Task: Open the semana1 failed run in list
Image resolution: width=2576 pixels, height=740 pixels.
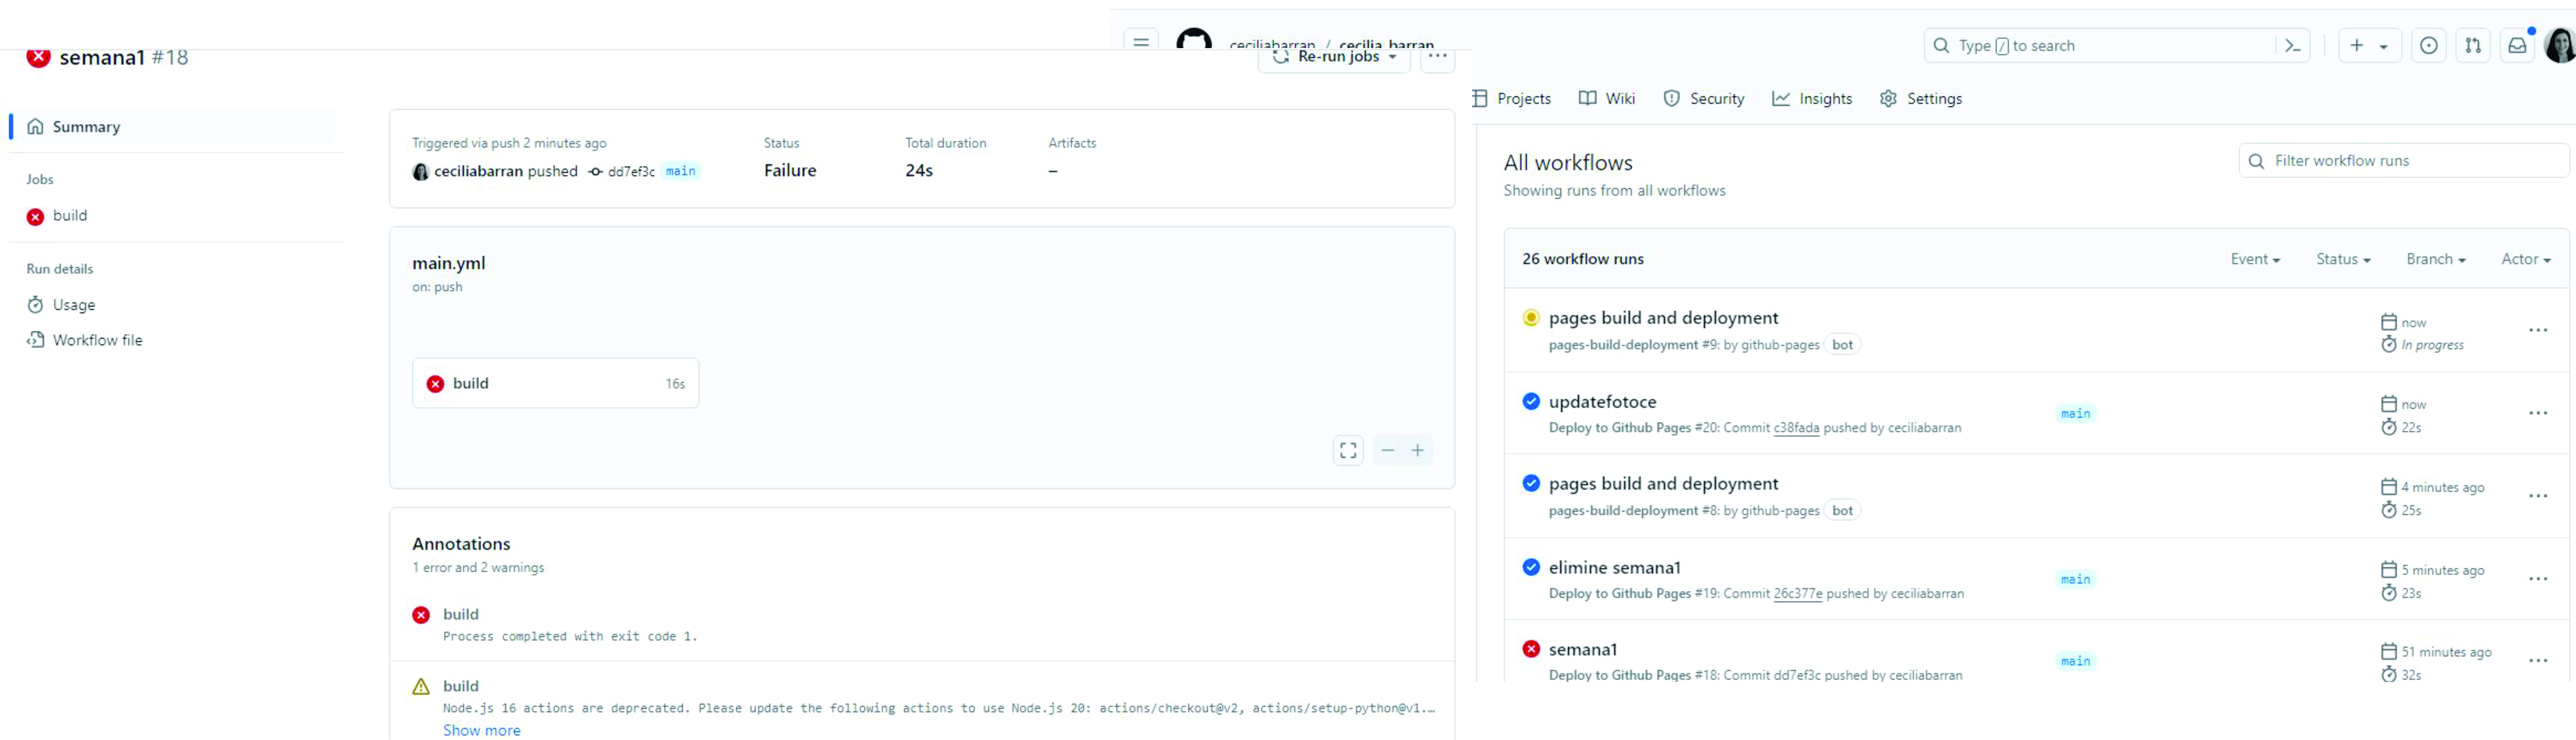Action: click(x=1583, y=650)
